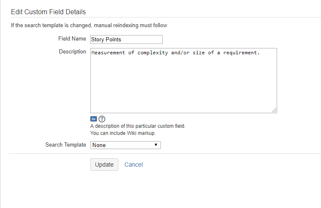
Task: Click the wiki markup preview icon
Action: click(x=94, y=119)
